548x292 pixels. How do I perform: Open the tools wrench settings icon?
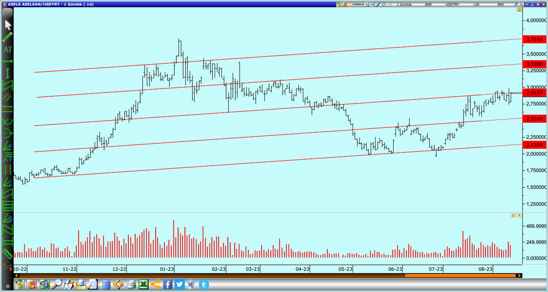pyautogui.click(x=521, y=4)
